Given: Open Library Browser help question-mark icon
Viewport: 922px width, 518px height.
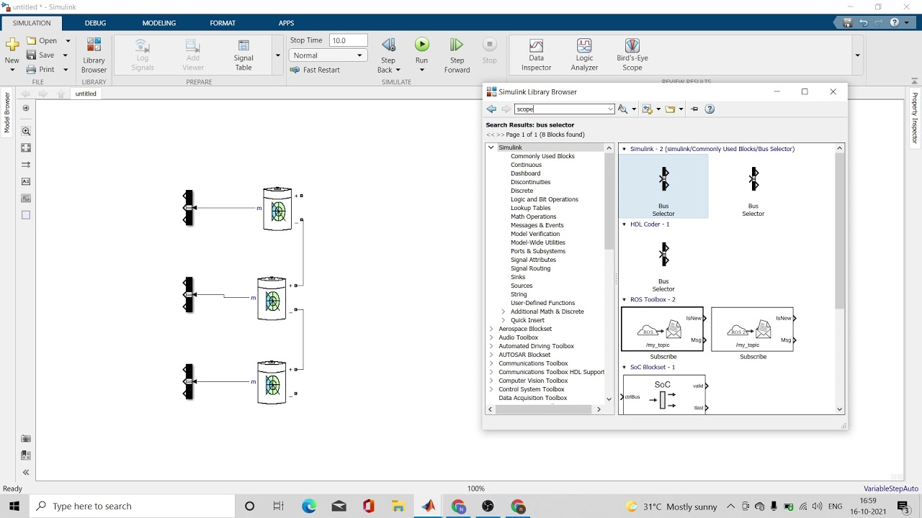Looking at the screenshot, I should pos(710,109).
